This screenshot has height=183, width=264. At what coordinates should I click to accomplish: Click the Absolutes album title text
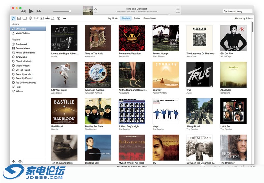[226, 90]
